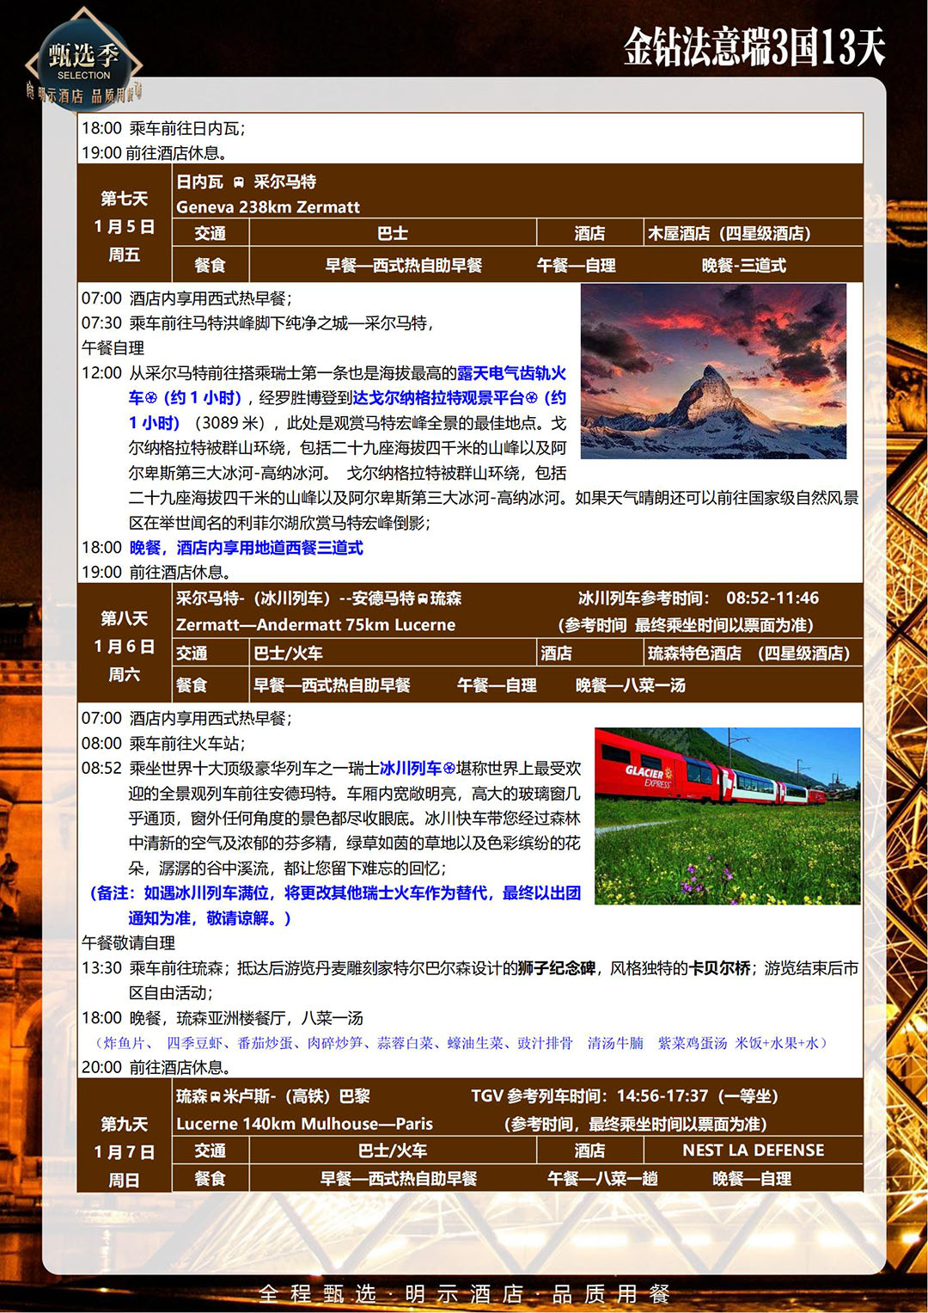The height and width of the screenshot is (1313, 928).
Task: Click the circled symbol after 达戈尔纳格拉特观景平台
Action: tap(531, 398)
